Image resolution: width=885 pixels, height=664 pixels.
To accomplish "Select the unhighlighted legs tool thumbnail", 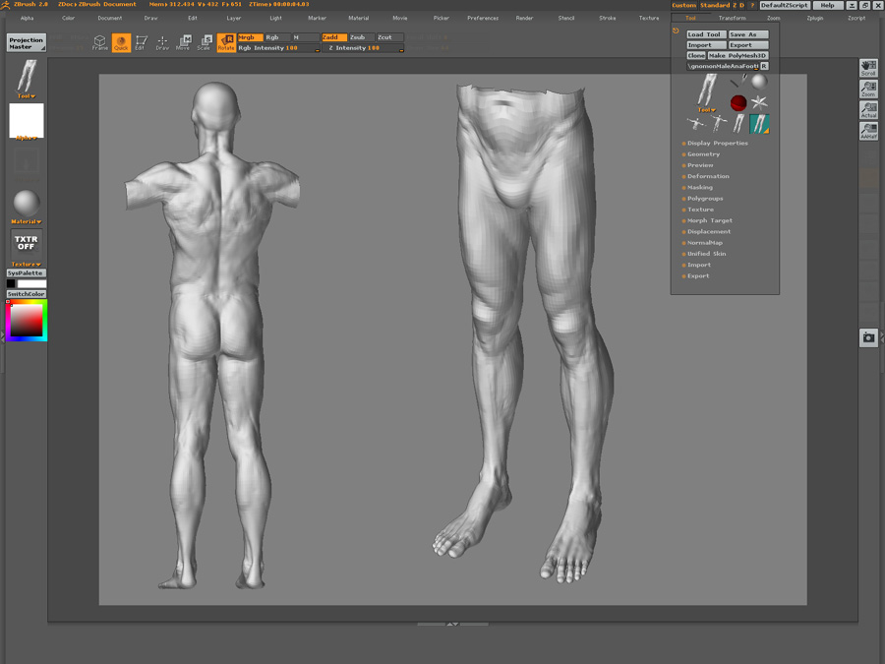I will point(738,124).
